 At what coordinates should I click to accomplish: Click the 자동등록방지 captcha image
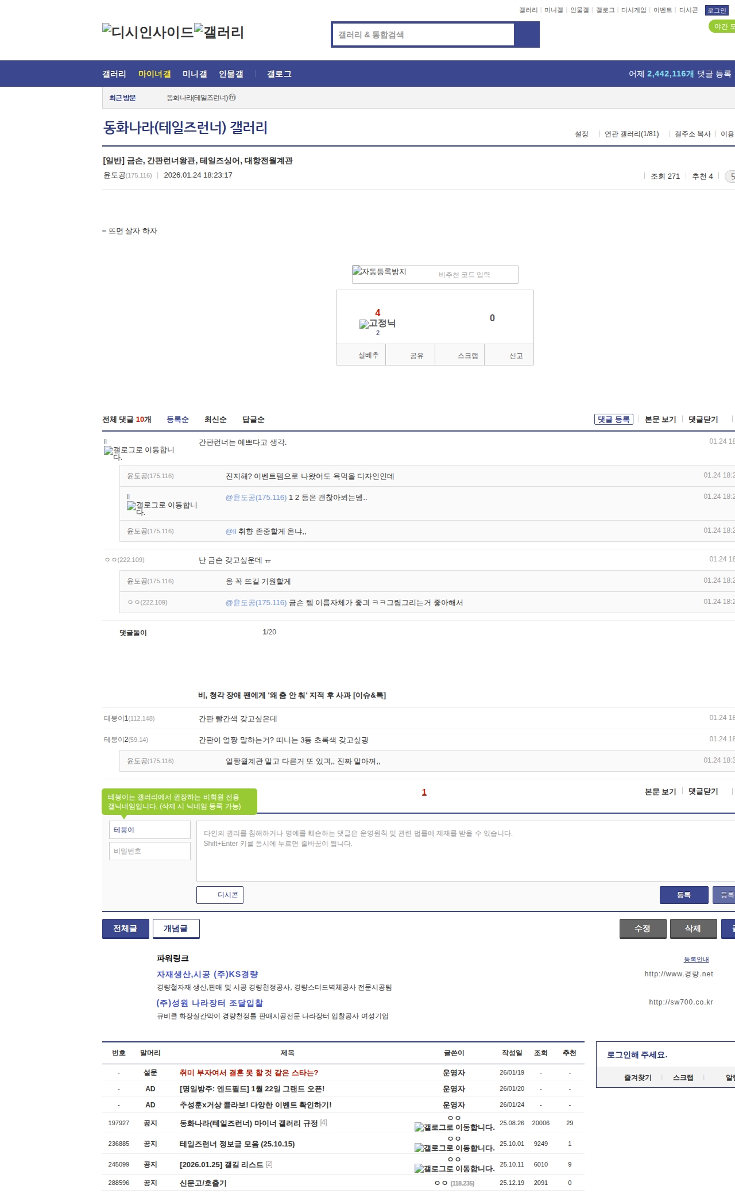pyautogui.click(x=380, y=272)
